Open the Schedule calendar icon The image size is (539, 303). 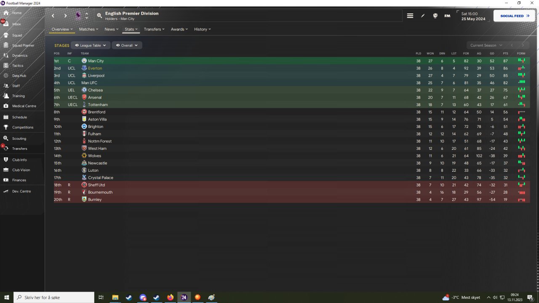tap(6, 117)
